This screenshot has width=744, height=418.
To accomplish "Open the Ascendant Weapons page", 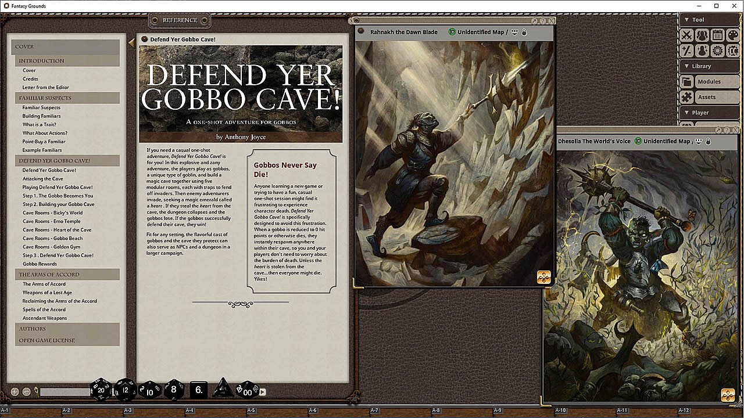I will point(45,318).
